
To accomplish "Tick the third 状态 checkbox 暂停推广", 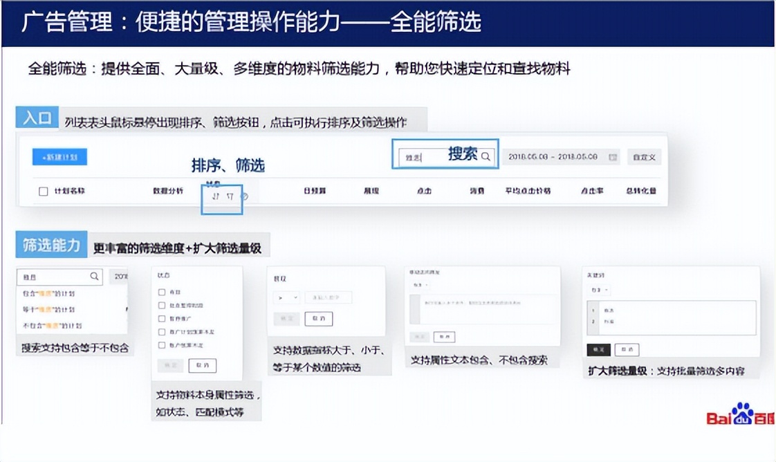I will (161, 319).
